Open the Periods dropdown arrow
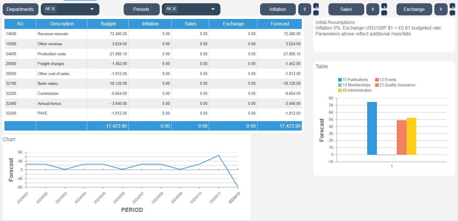Viewport: 458px width, 221px height. (213, 9)
